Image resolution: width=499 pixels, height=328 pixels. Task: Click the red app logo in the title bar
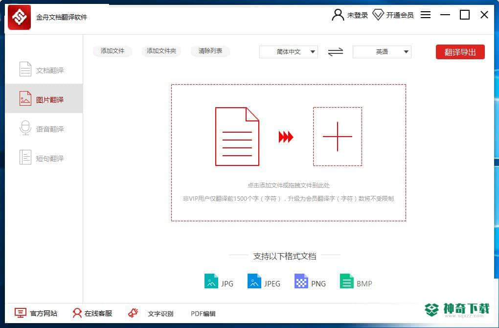[x=19, y=17]
